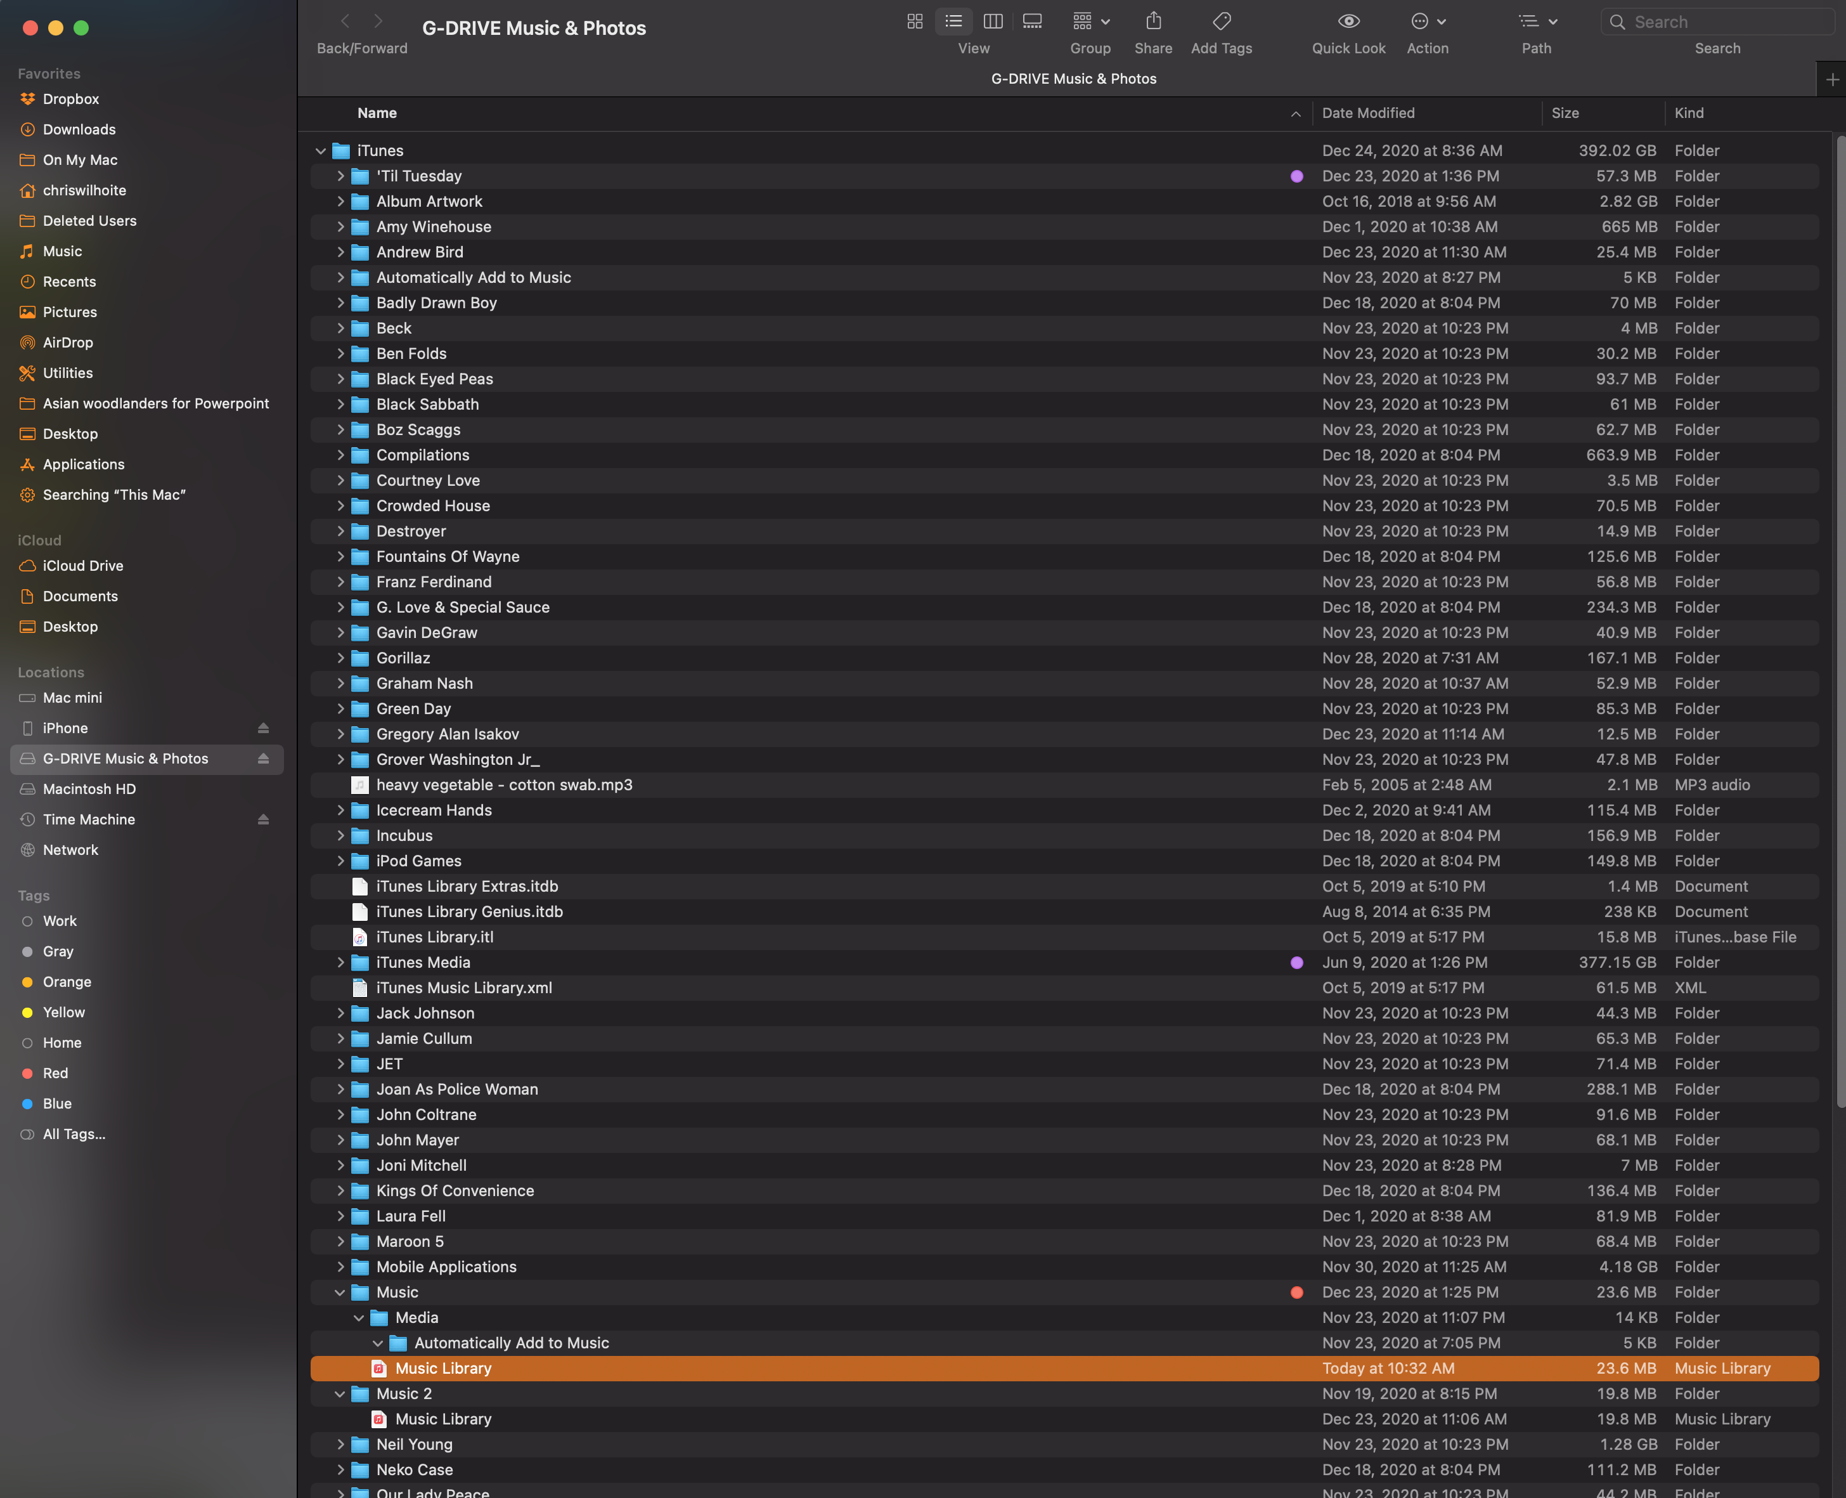The width and height of the screenshot is (1846, 1498).
Task: Sort by Date Modified column
Action: pyautogui.click(x=1368, y=113)
